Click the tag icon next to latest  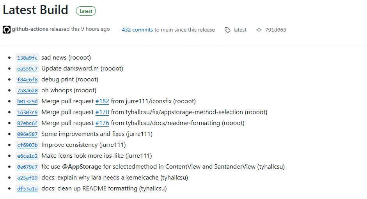point(227,30)
